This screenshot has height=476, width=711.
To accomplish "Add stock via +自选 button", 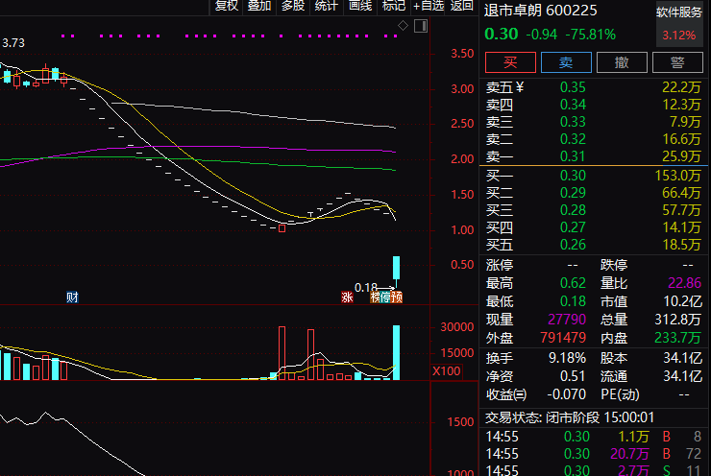I will coord(428,6).
